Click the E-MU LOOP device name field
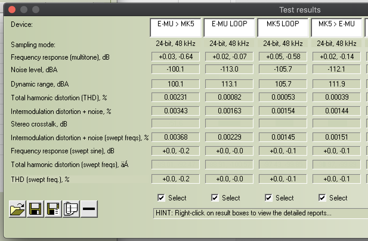The height and width of the screenshot is (241, 368). click(x=229, y=27)
